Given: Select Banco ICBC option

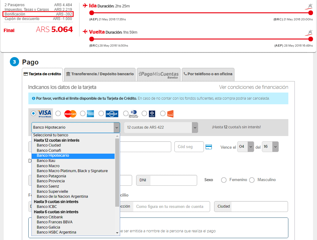Looking at the screenshot, I should (x=73, y=207).
